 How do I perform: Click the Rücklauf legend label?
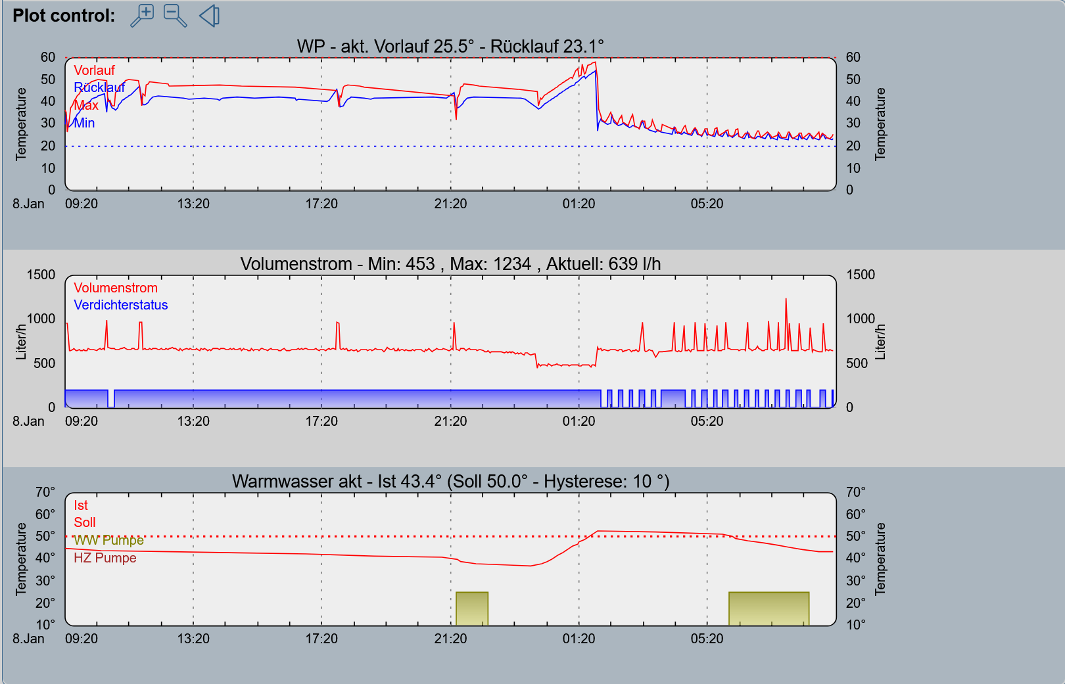(x=99, y=87)
